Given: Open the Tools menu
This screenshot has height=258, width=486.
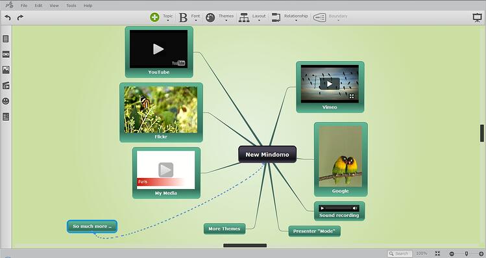Looking at the screenshot, I should tap(71, 6).
